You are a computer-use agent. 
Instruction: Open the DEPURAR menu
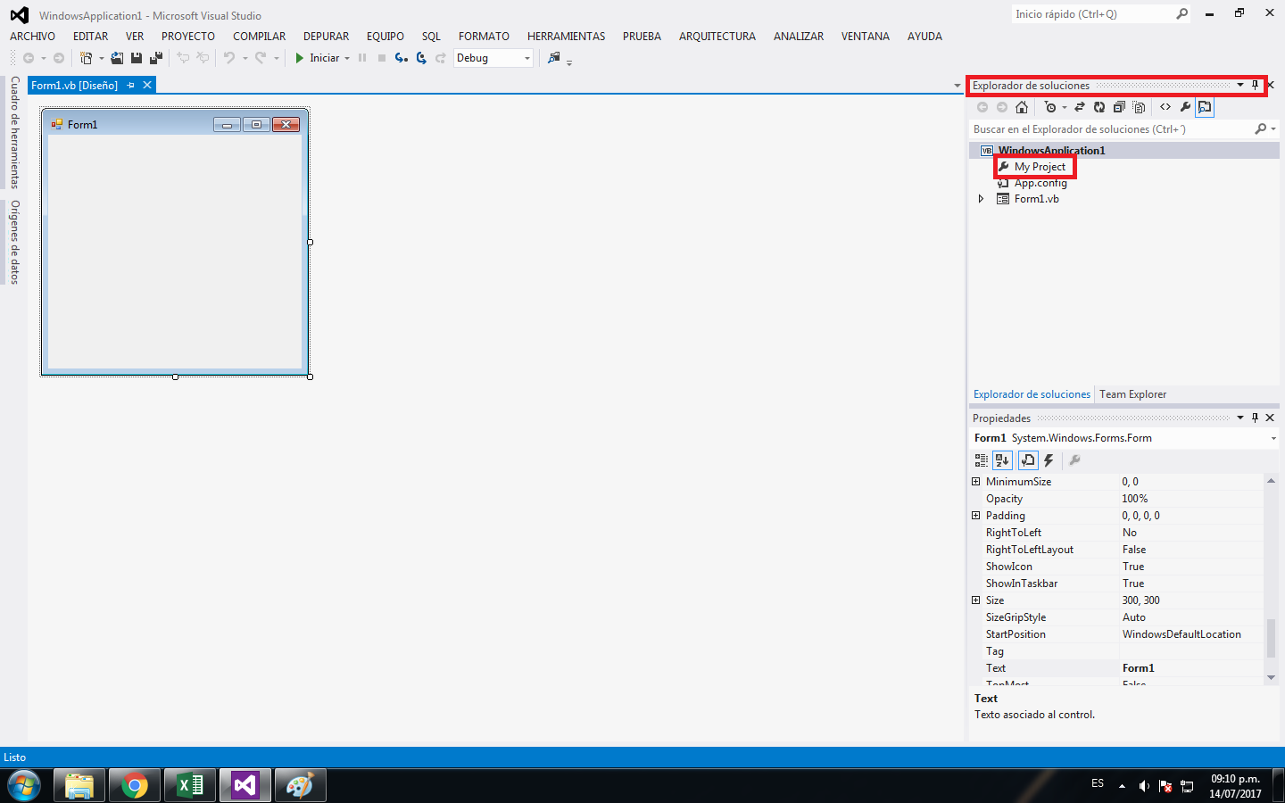coord(325,37)
